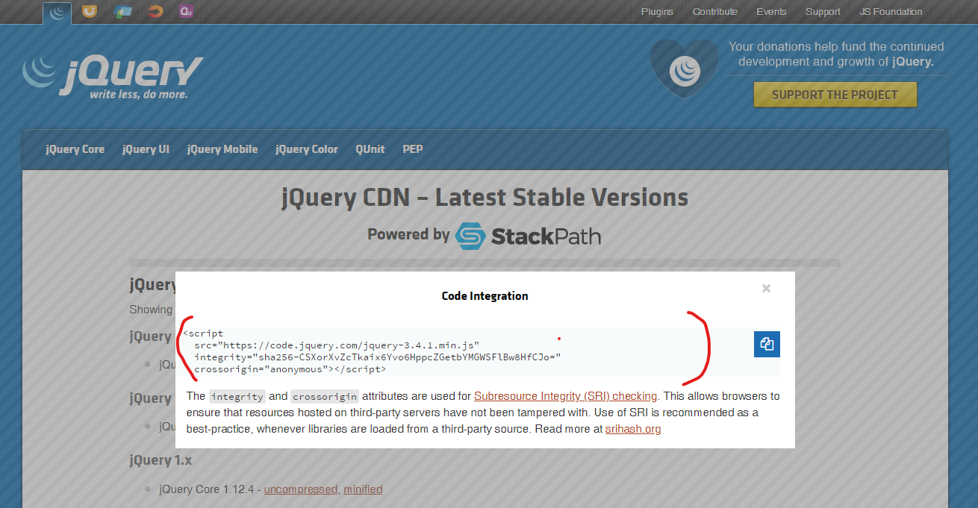Image resolution: width=978 pixels, height=508 pixels.
Task: Click the crossorigin code keyword in description
Action: coord(325,397)
